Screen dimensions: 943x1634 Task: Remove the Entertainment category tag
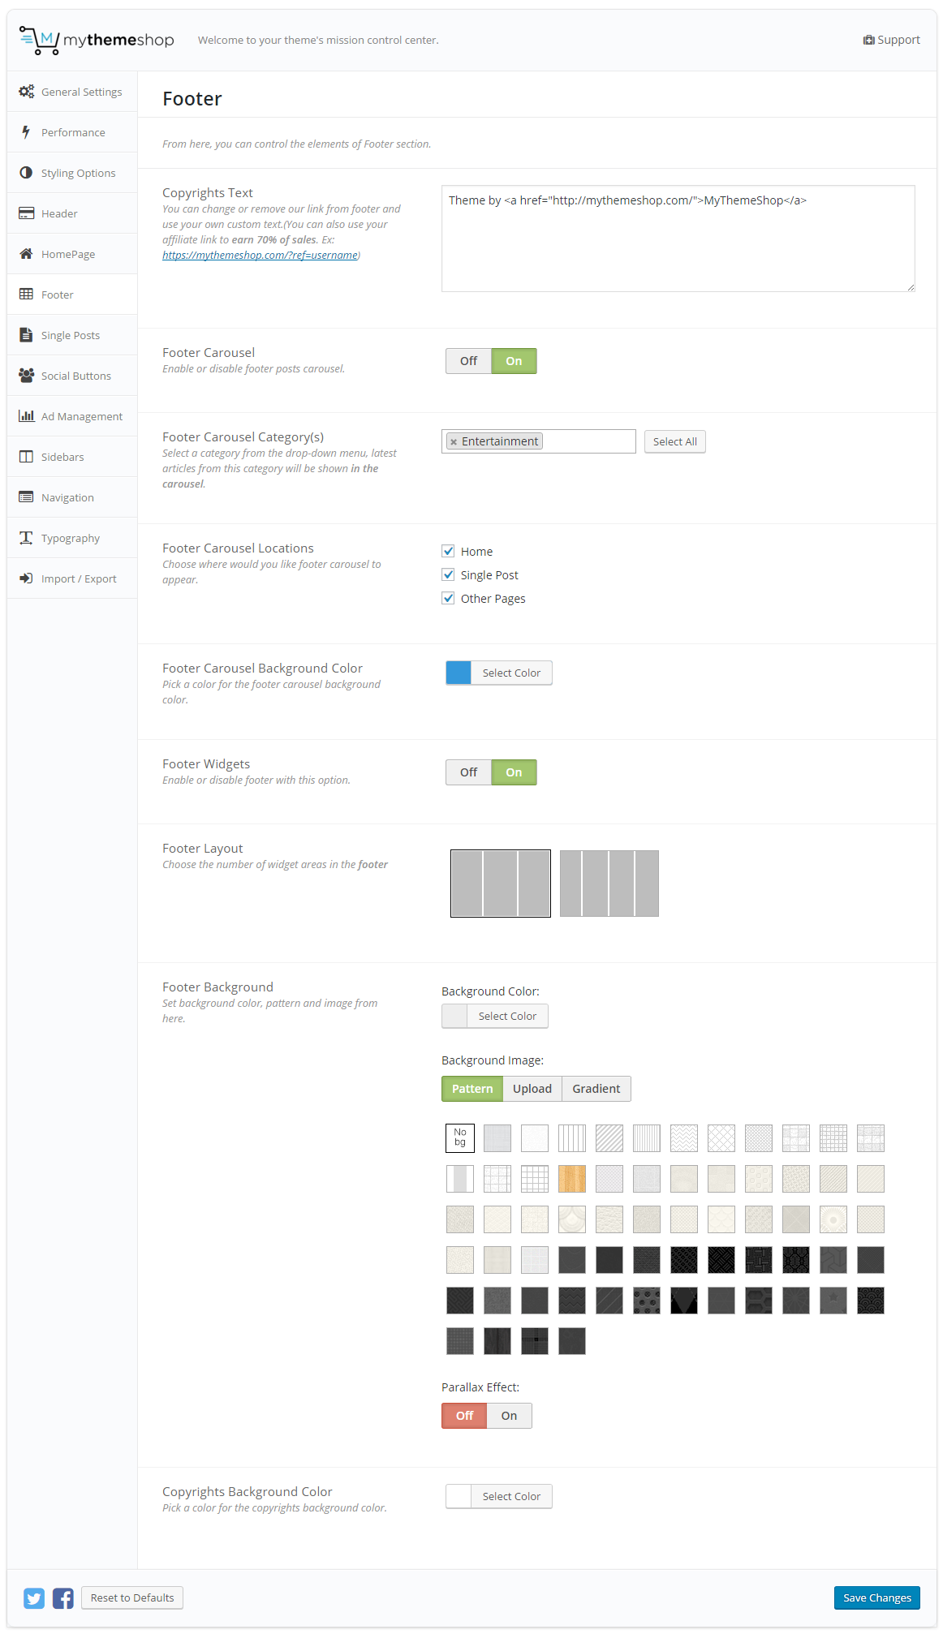tap(454, 442)
